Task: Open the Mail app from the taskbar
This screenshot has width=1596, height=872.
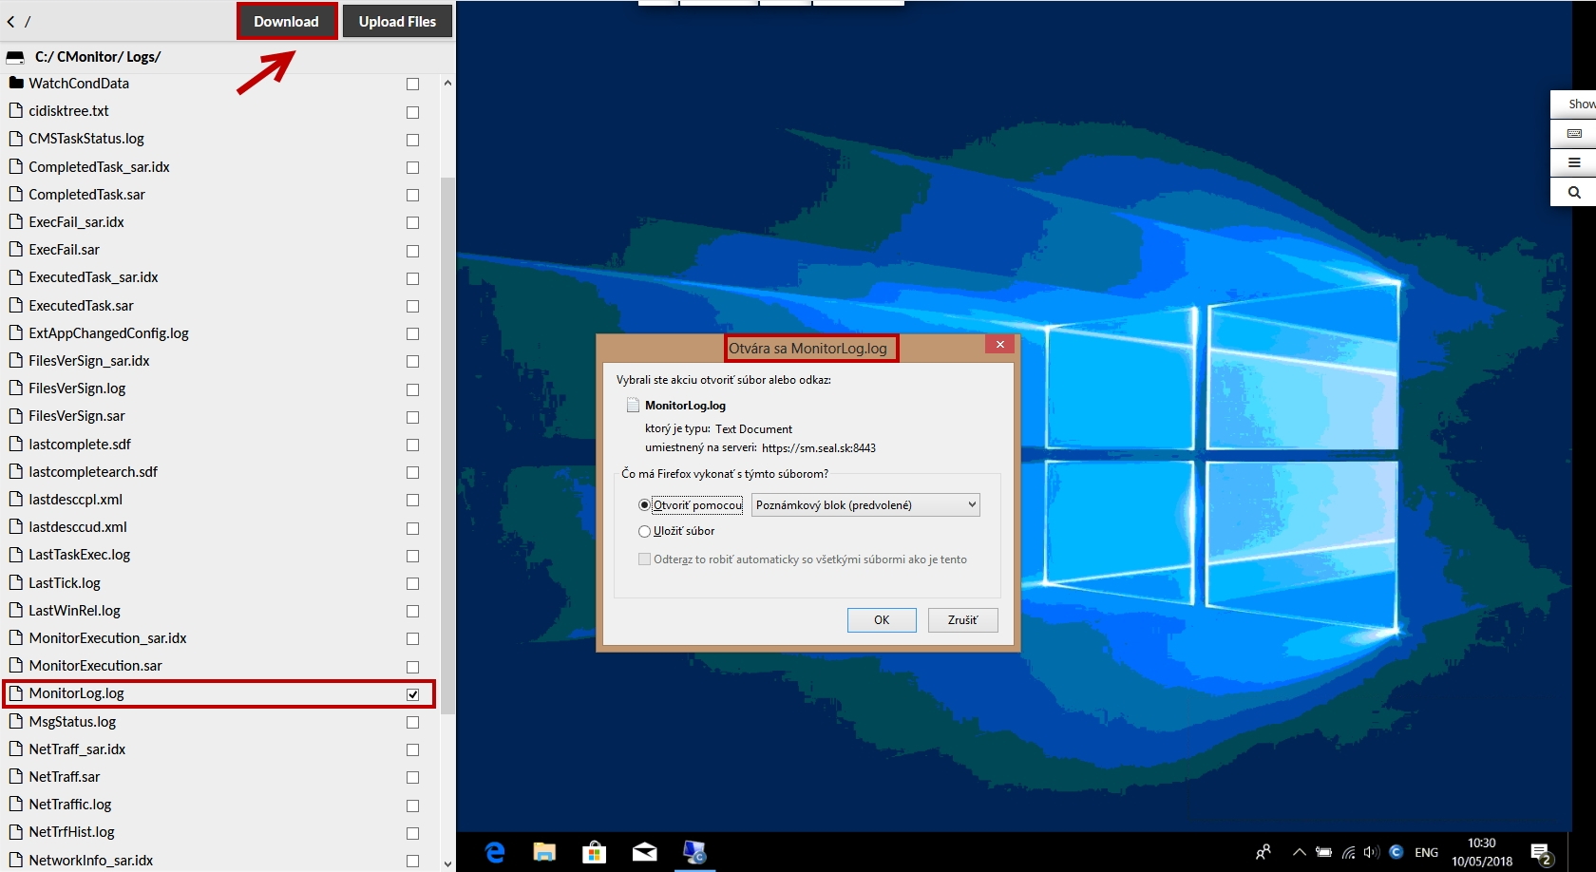Action: (x=644, y=852)
